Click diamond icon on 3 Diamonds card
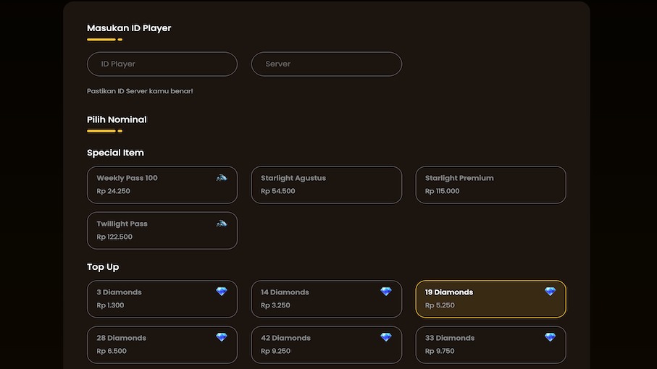This screenshot has height=369, width=657. (x=222, y=292)
